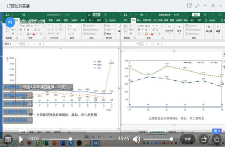Click the 登录 button in the right Excel window
This screenshot has width=225, height=147.
pyautogui.click(x=196, y=15)
